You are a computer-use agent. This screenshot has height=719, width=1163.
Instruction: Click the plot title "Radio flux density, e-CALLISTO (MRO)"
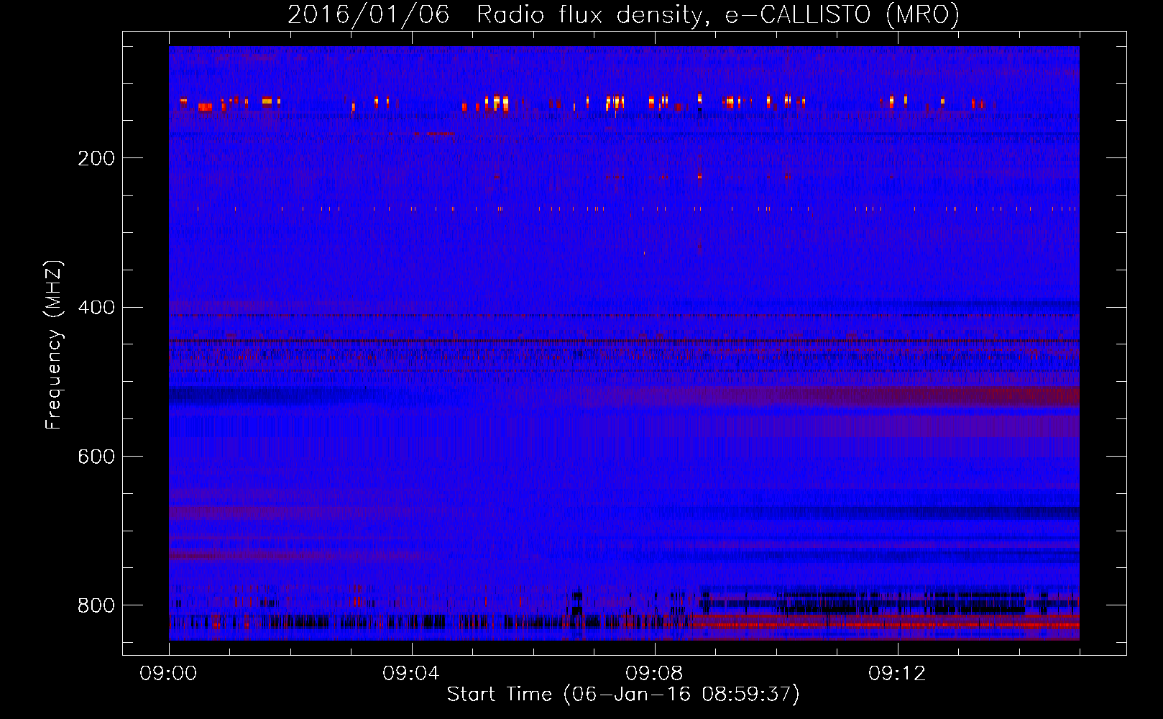(x=718, y=14)
